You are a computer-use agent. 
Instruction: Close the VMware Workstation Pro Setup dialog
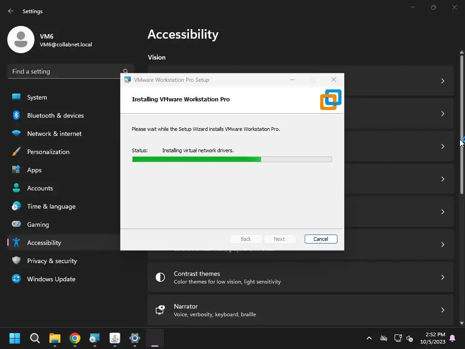coord(334,80)
